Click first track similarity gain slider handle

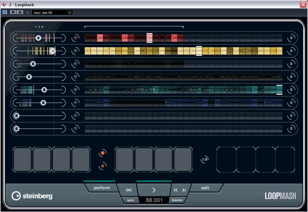pyautogui.click(x=38, y=38)
